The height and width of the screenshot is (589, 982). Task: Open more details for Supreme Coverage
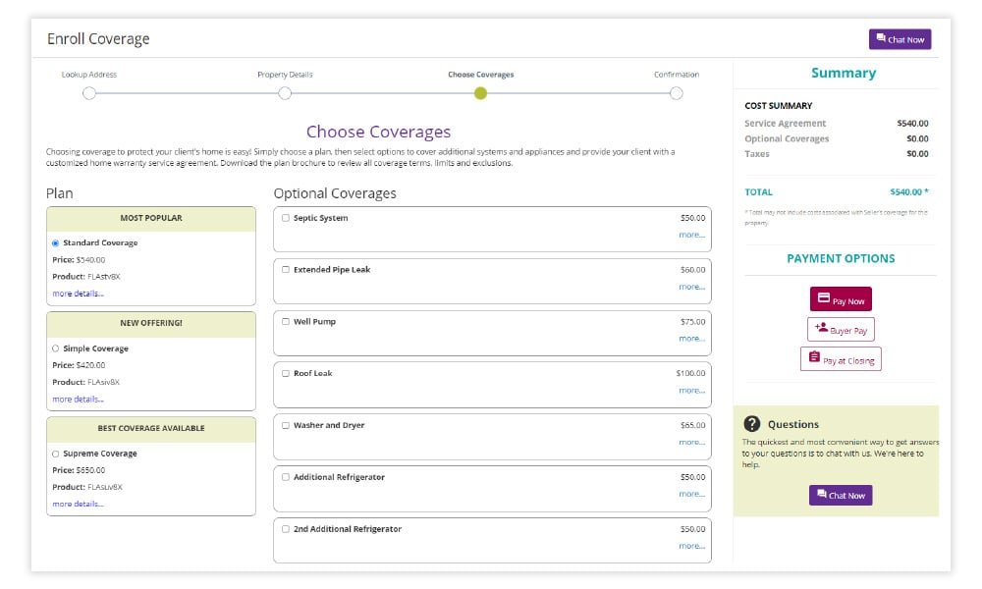(78, 504)
